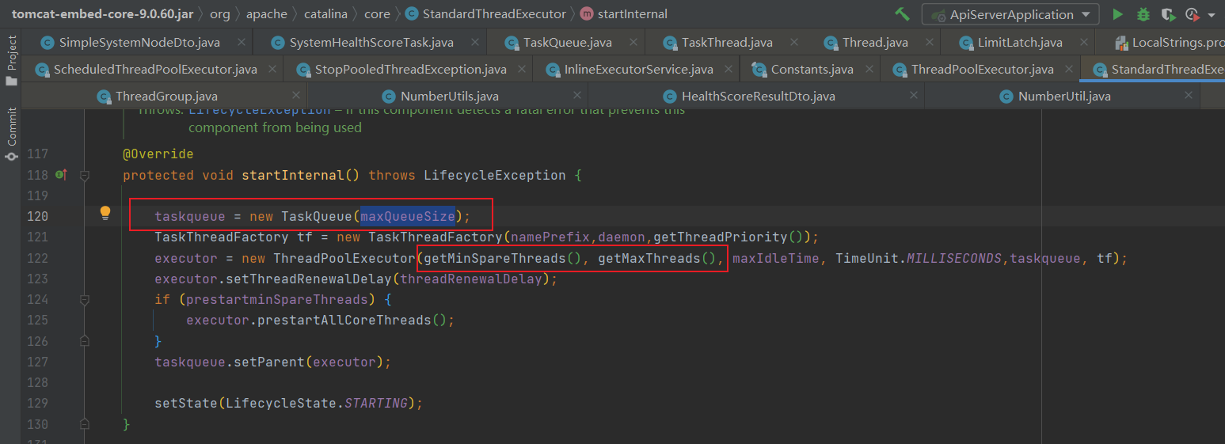Start debugging with the green bug icon
The width and height of the screenshot is (1225, 444).
pyautogui.click(x=1143, y=14)
